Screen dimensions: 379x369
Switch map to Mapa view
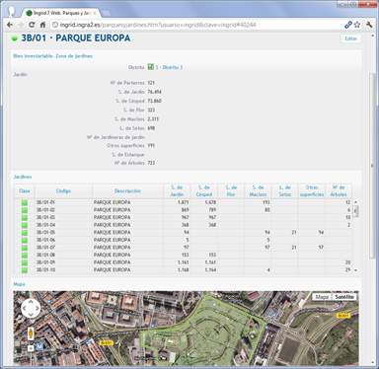tap(322, 297)
